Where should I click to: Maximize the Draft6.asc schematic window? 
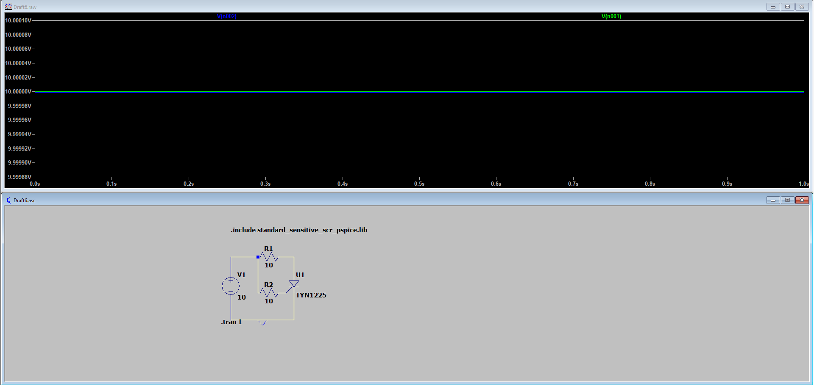point(788,200)
